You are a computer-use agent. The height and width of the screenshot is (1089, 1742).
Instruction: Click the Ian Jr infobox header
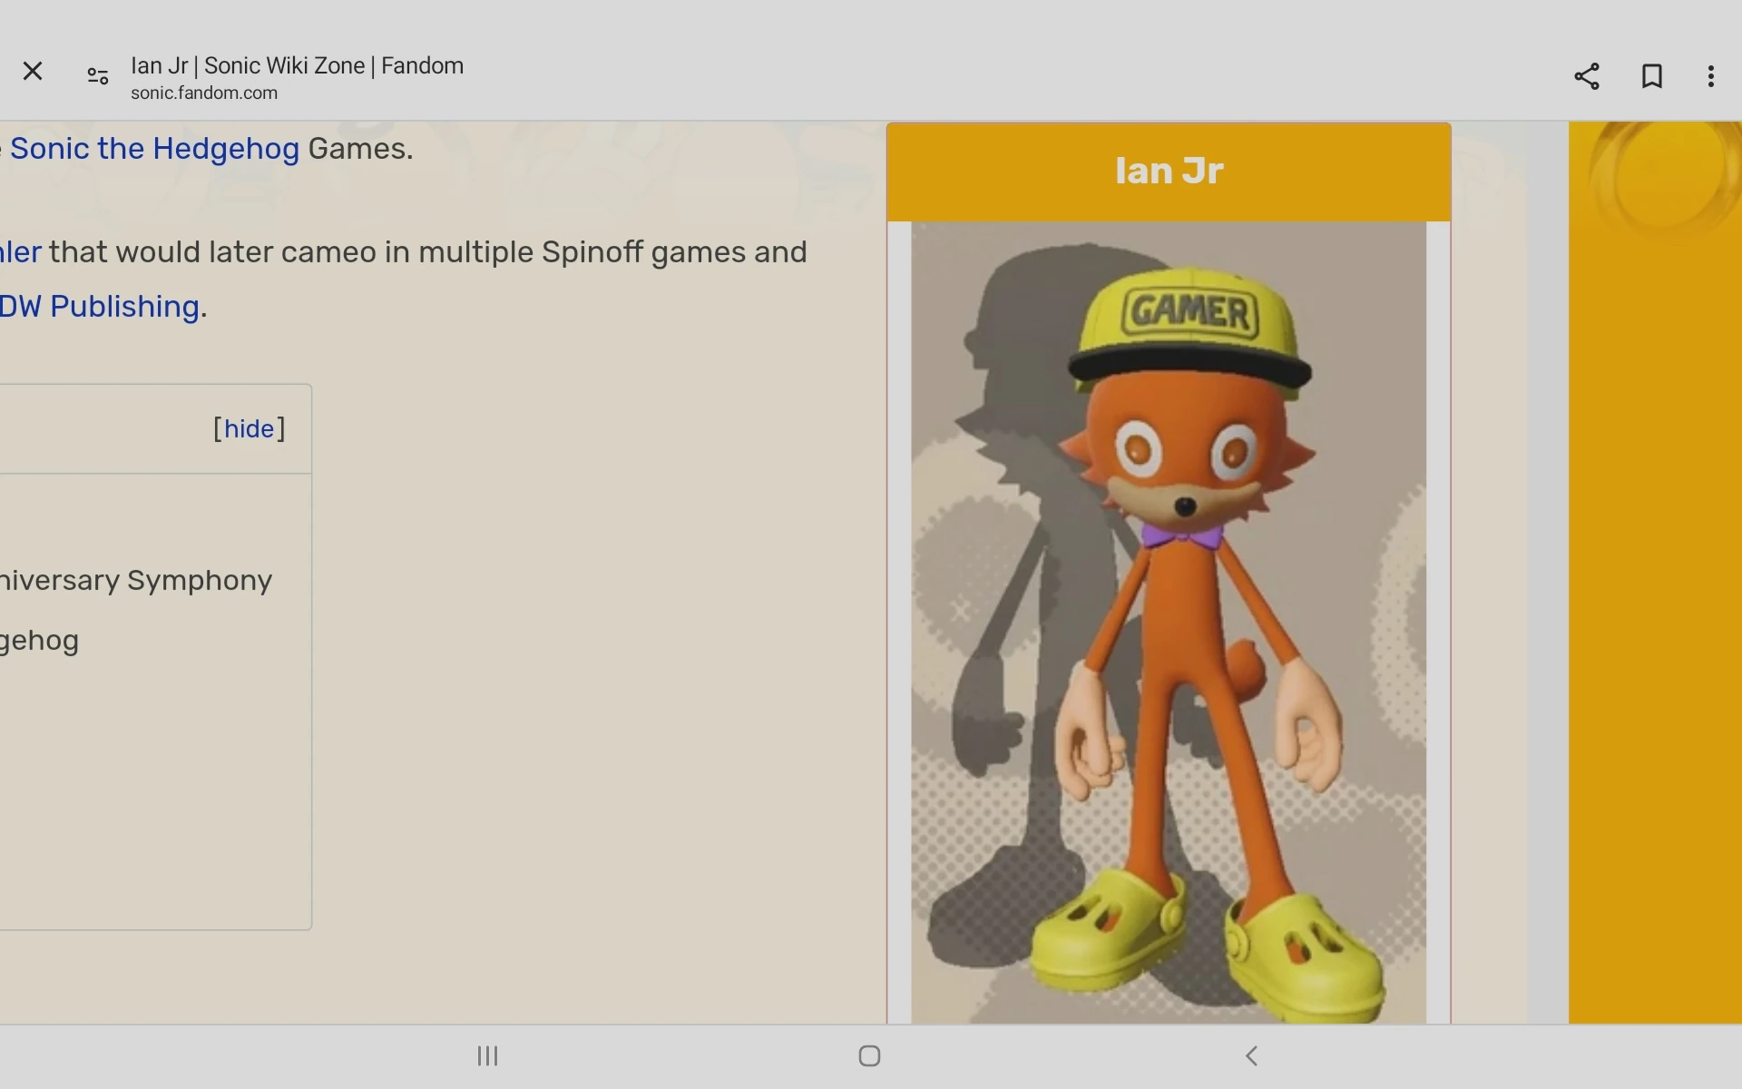1169,172
